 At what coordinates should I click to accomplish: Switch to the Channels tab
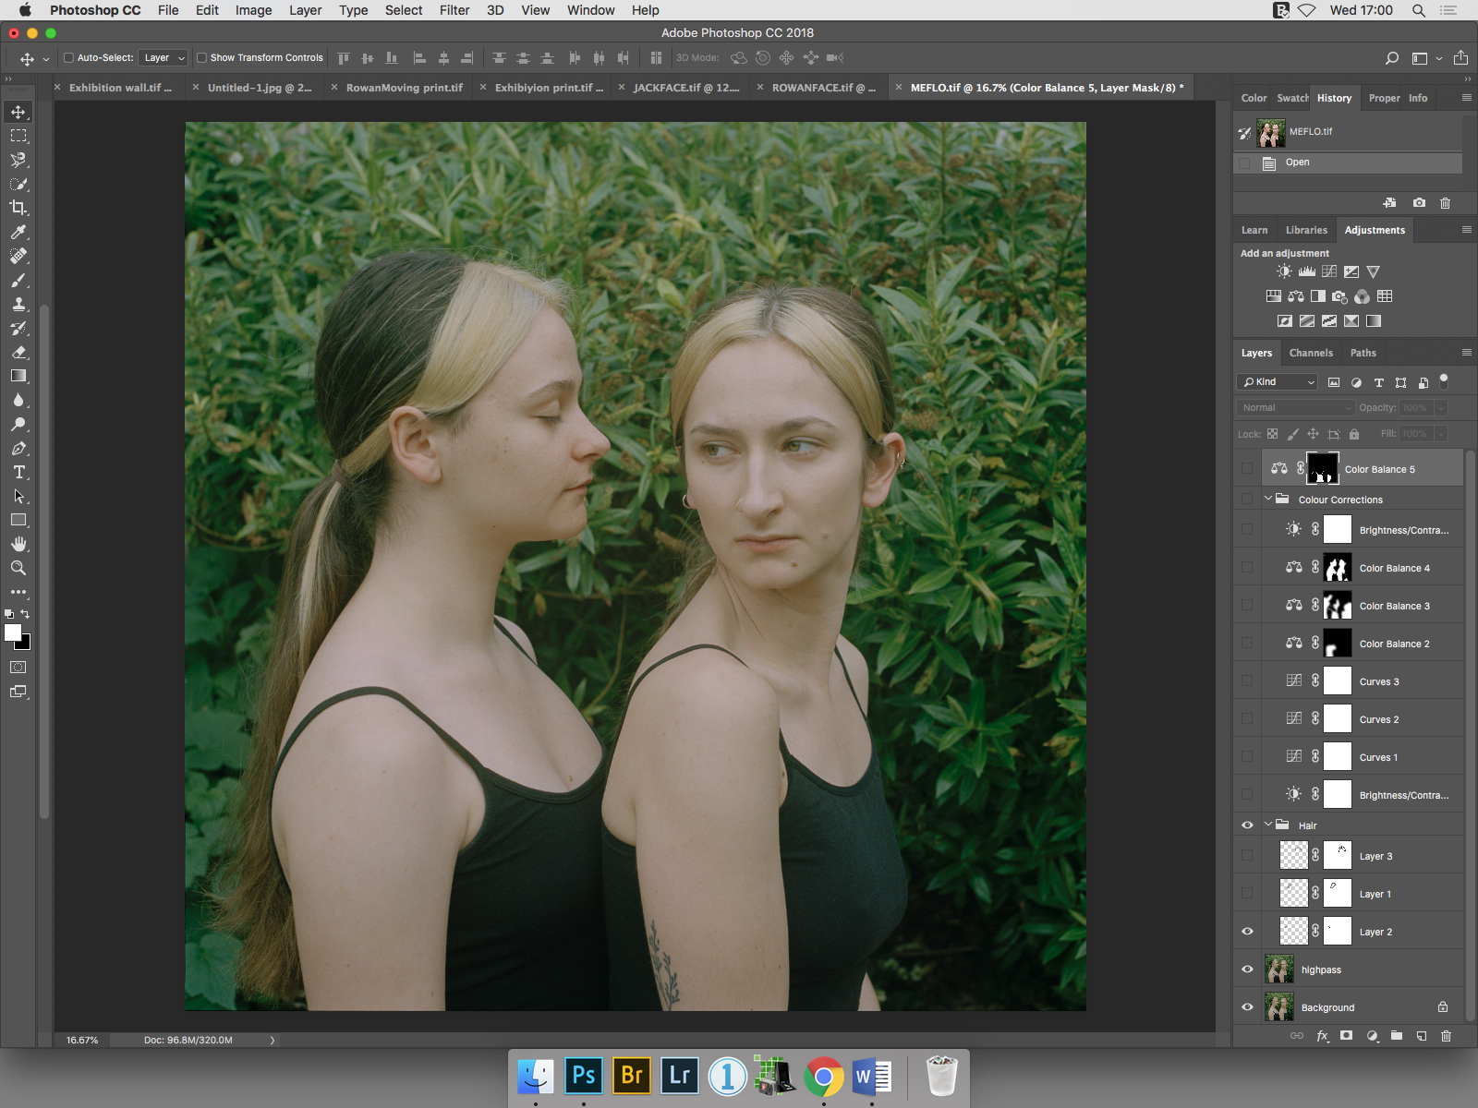tap(1310, 353)
